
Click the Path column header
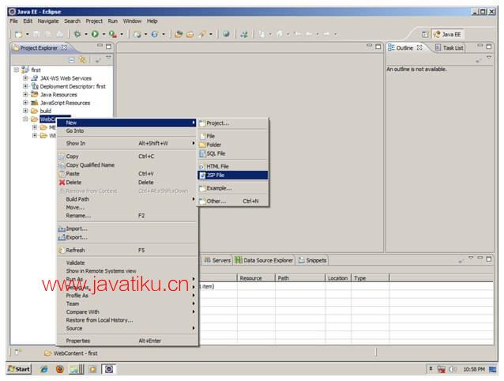coord(300,278)
